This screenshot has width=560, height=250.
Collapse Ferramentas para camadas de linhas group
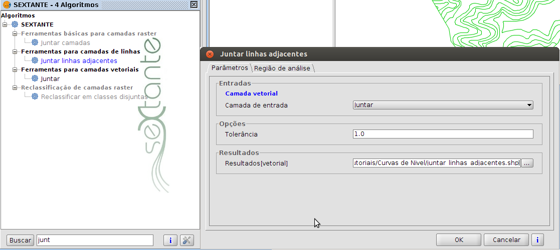click(x=15, y=51)
